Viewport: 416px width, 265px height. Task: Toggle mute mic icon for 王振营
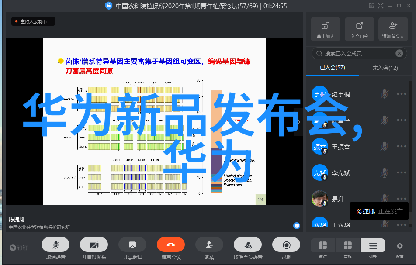[385, 147]
